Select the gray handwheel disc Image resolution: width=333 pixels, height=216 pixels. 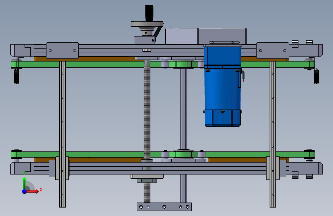pyautogui.click(x=147, y=24)
